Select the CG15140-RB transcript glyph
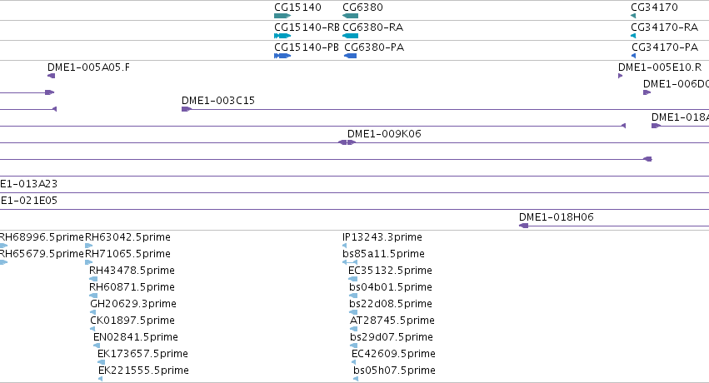The height and width of the screenshot is (383, 709). (x=282, y=36)
